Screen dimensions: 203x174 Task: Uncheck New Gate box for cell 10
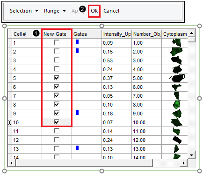point(57,122)
